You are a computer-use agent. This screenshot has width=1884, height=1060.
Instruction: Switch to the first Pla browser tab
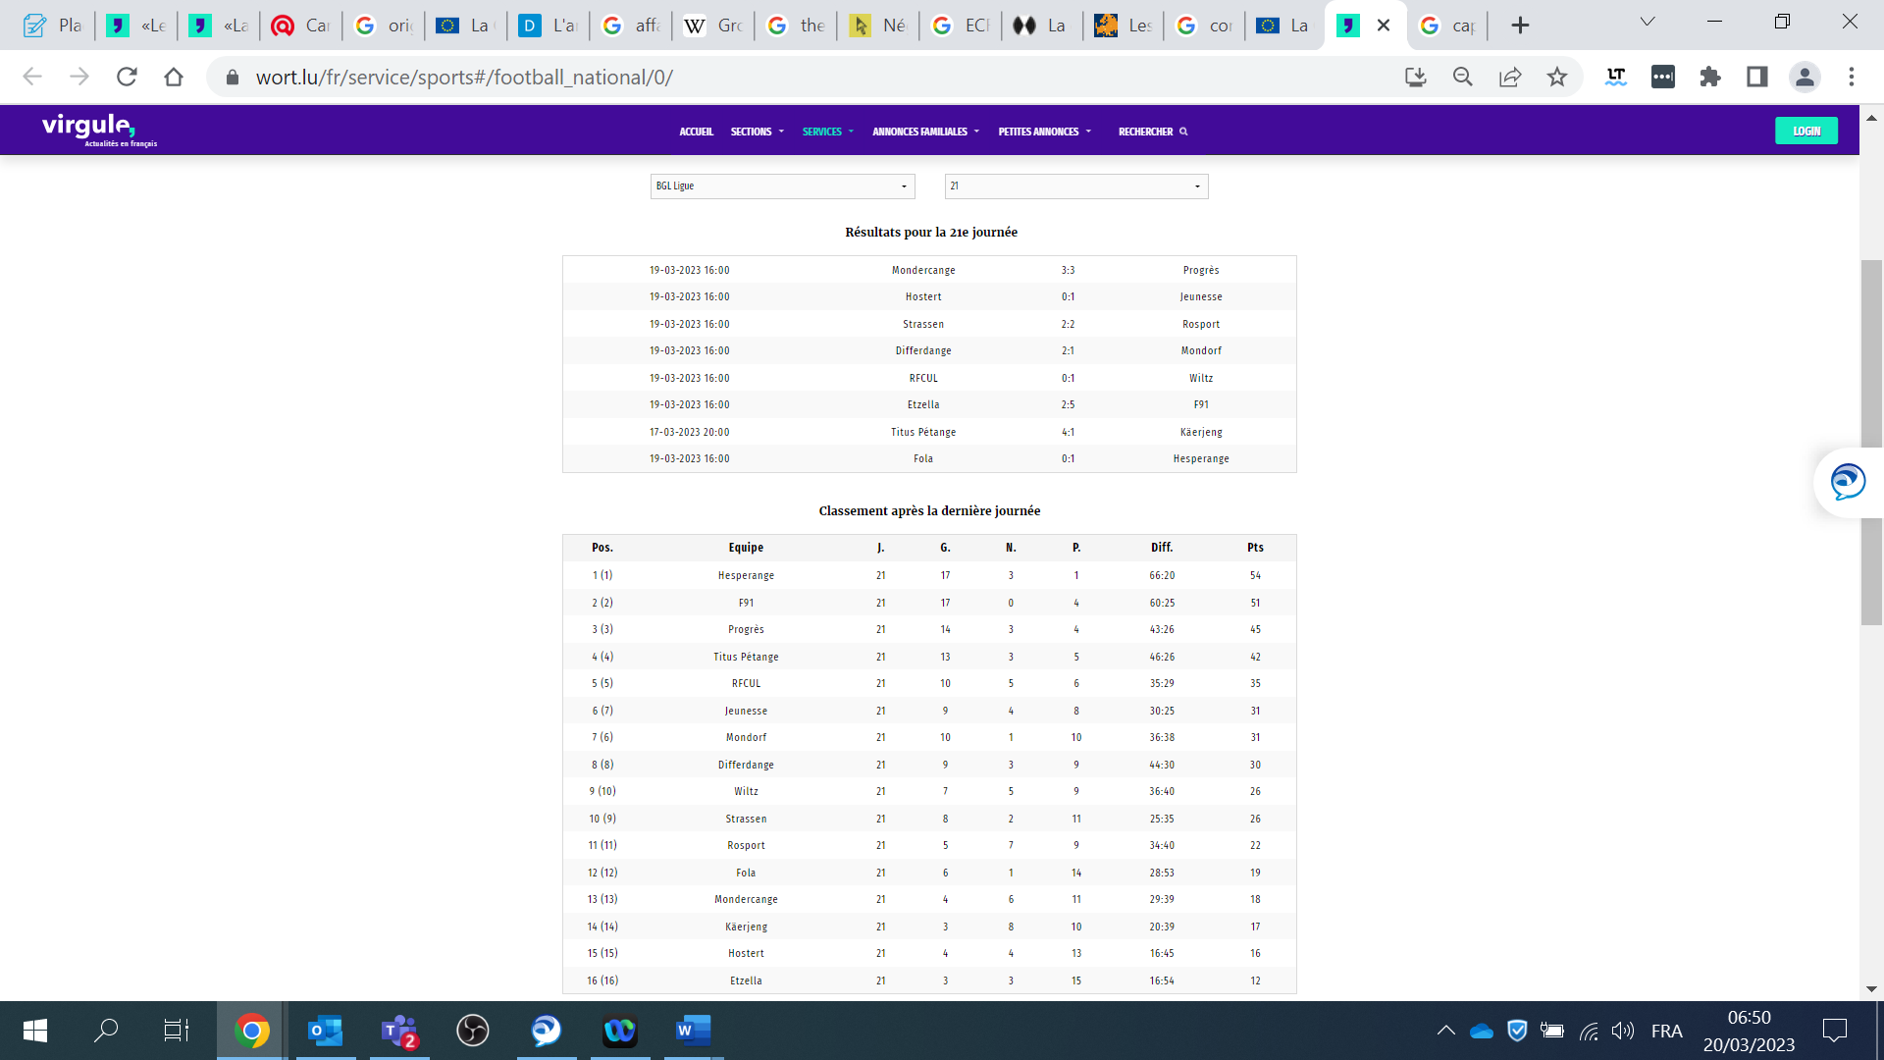(x=53, y=26)
